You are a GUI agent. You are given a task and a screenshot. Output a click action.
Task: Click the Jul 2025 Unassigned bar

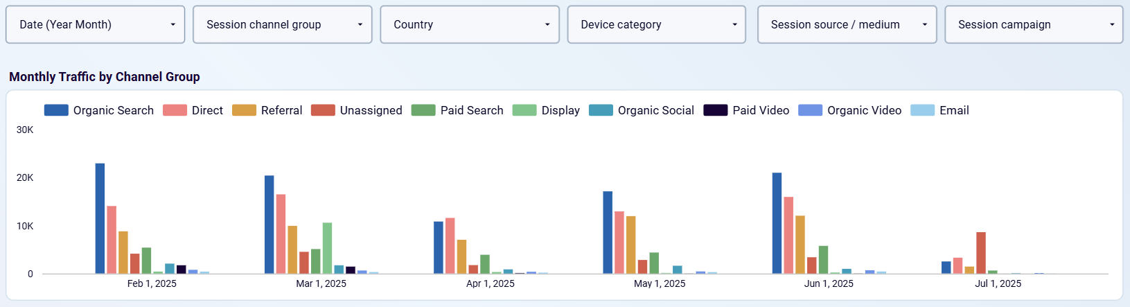(981, 253)
